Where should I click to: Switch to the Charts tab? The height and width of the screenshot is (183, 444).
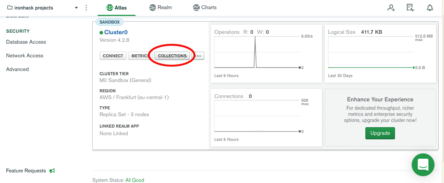tap(204, 8)
